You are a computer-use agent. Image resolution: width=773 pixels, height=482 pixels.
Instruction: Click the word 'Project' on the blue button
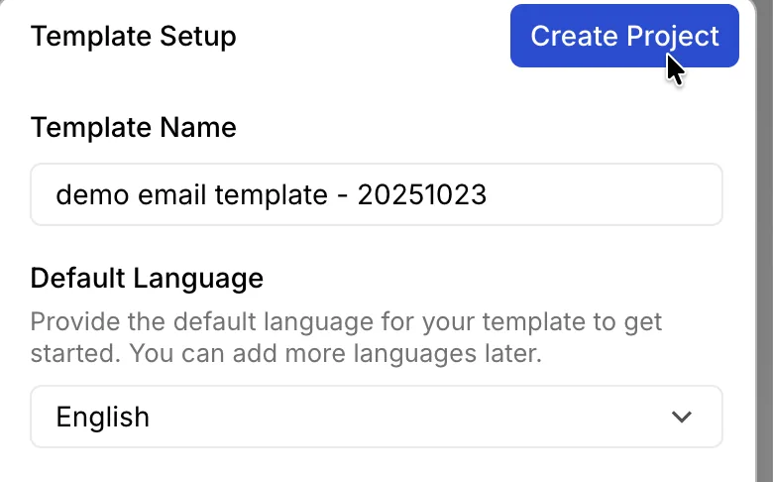tap(673, 37)
